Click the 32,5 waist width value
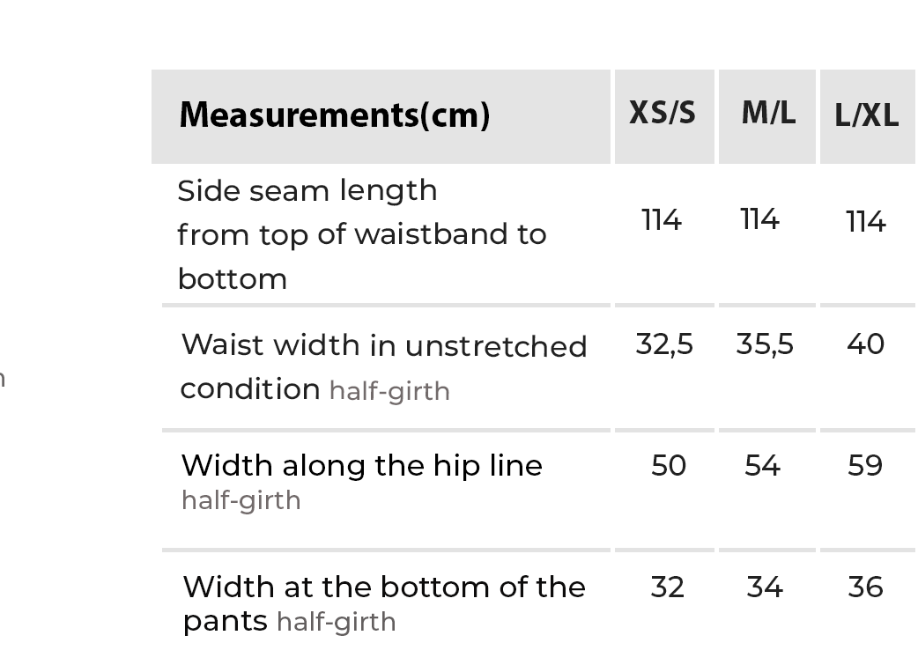 664,344
